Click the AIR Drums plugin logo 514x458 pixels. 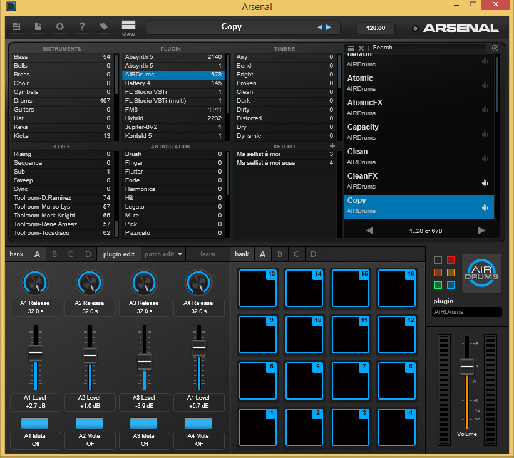coord(481,273)
